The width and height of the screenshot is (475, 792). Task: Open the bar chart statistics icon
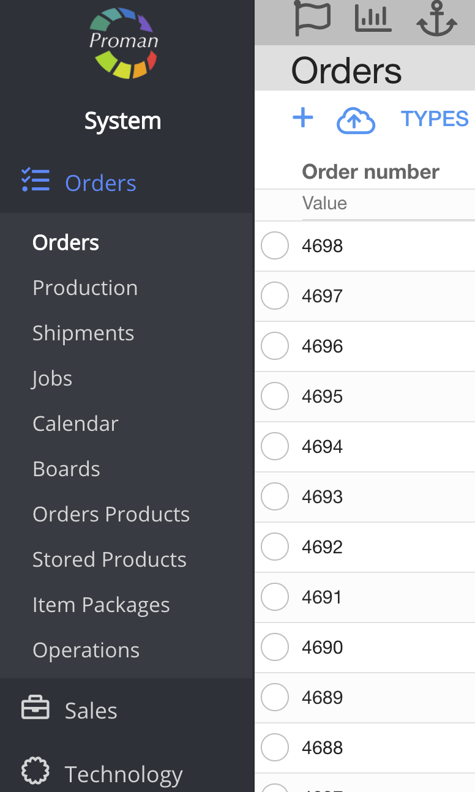tap(373, 18)
